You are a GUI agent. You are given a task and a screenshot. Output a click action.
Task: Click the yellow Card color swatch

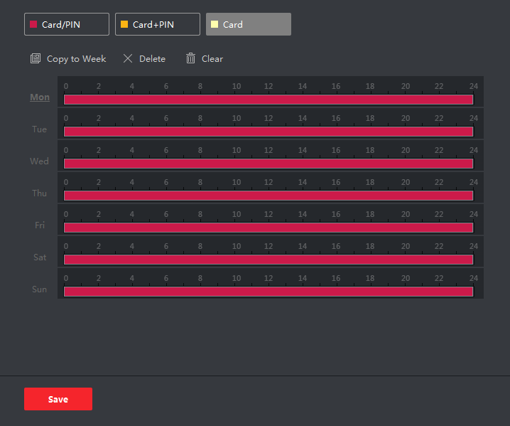click(215, 24)
